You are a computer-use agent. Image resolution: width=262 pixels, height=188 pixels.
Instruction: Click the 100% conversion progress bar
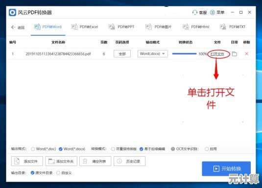184,54
